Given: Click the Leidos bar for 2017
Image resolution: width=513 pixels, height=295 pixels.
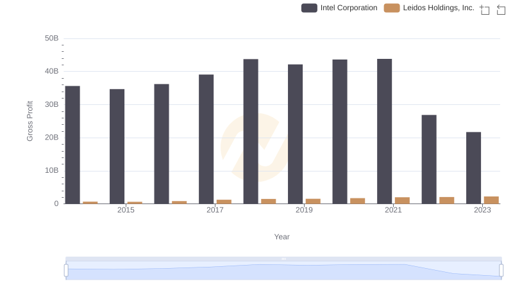Looking at the screenshot, I should coord(224,202).
